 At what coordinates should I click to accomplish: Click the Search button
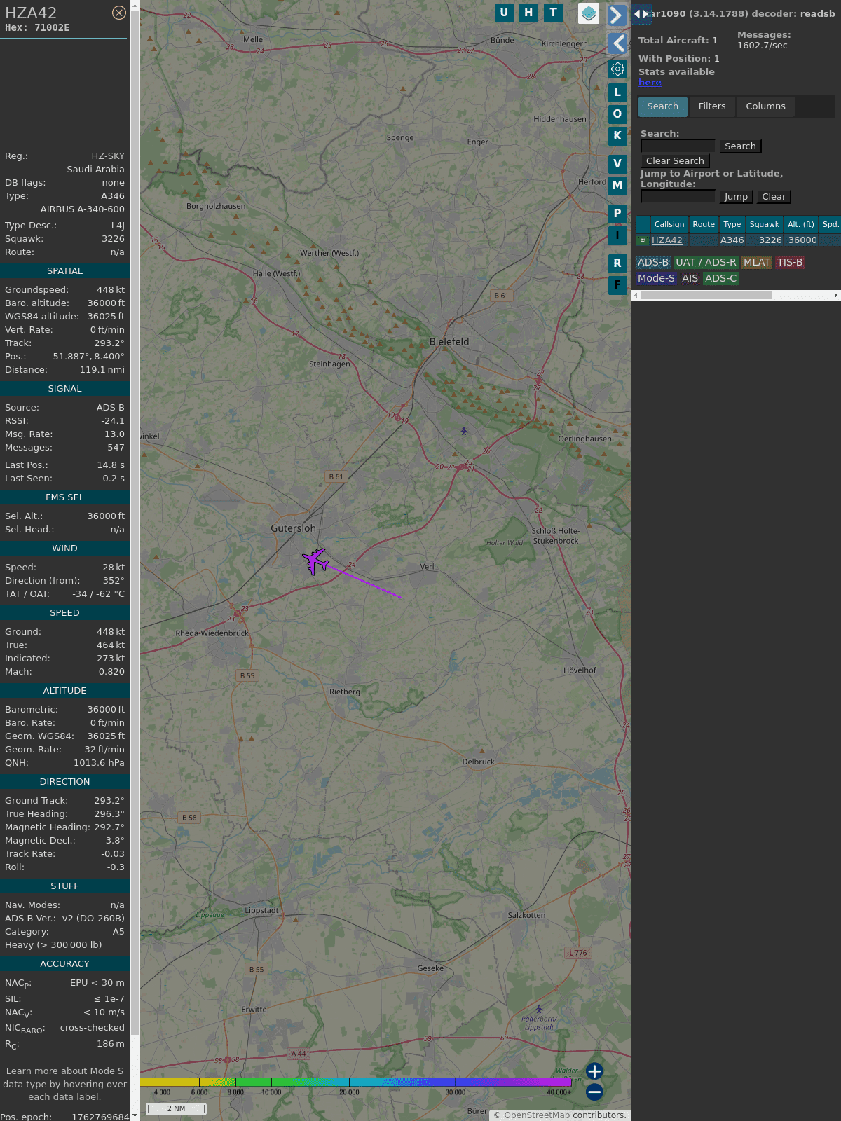740,146
